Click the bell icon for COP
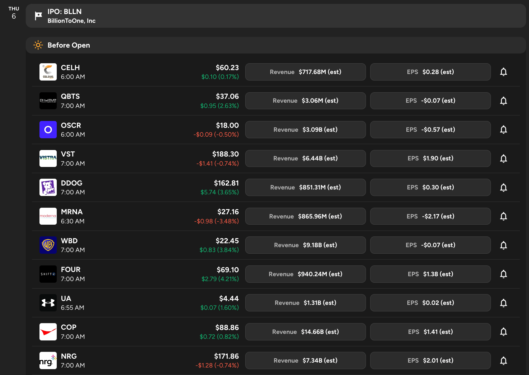 tap(504, 332)
